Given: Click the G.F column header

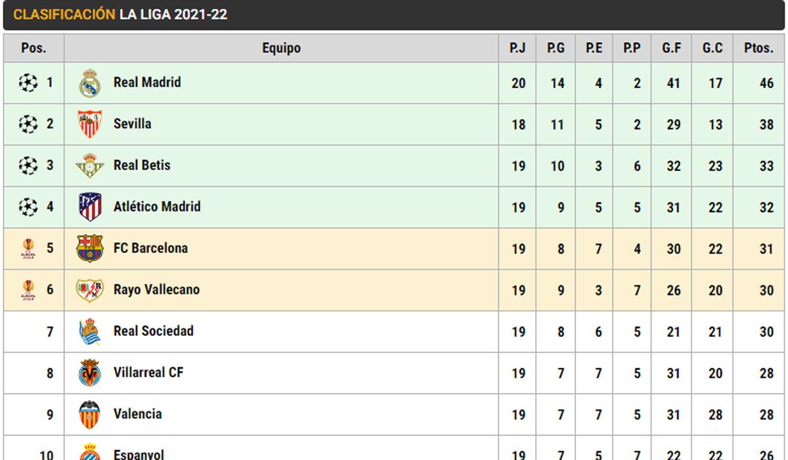Looking at the screenshot, I should pos(672,48).
